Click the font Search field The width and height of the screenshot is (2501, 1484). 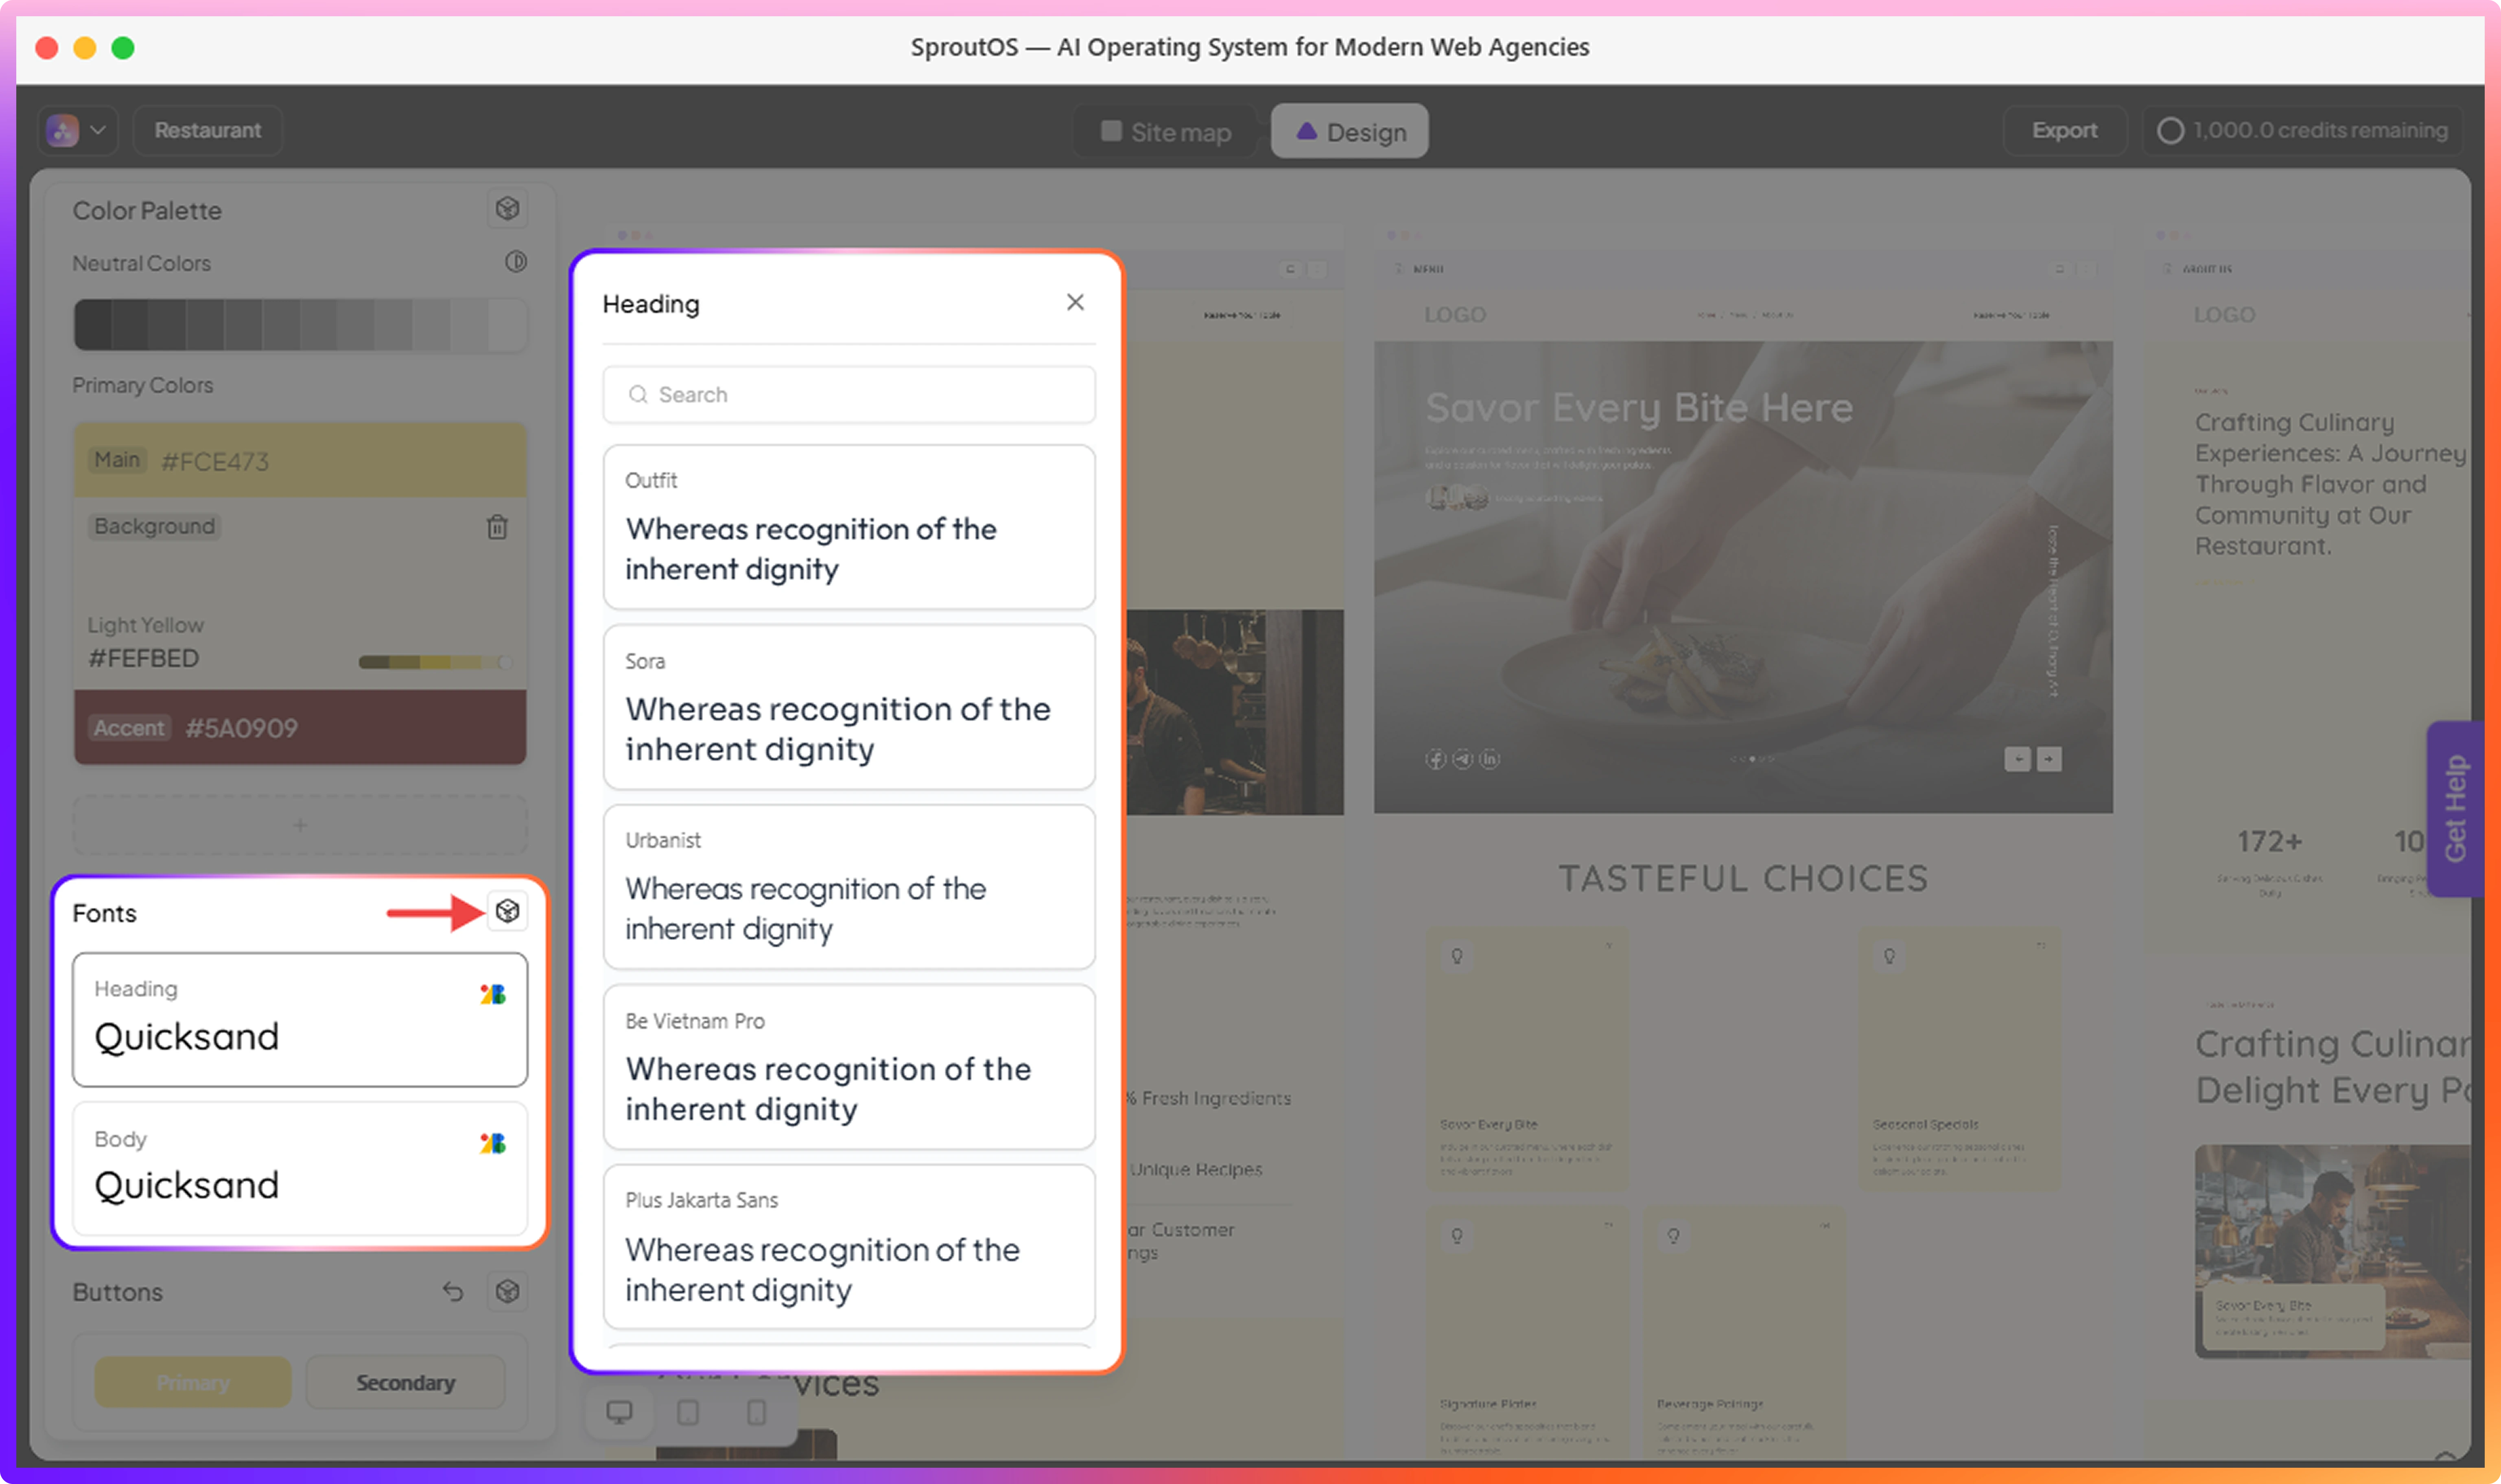click(849, 394)
